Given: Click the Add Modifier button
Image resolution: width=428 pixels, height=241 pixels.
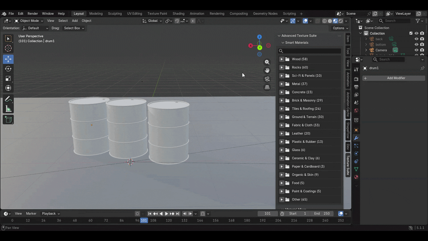Looking at the screenshot, I should tap(394, 78).
